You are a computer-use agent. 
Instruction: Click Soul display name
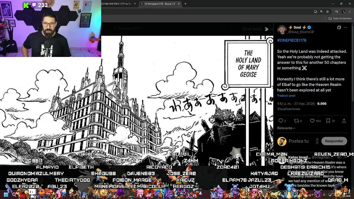click(297, 27)
